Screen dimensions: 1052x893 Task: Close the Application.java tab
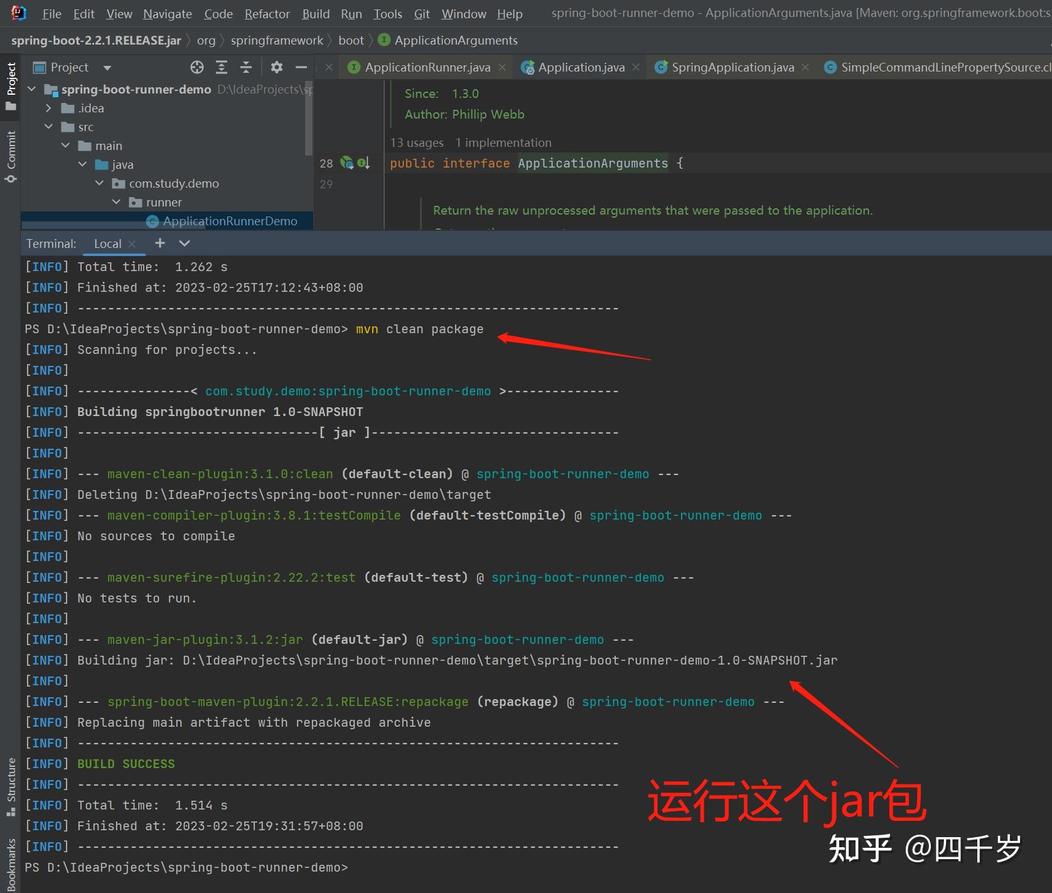click(636, 67)
